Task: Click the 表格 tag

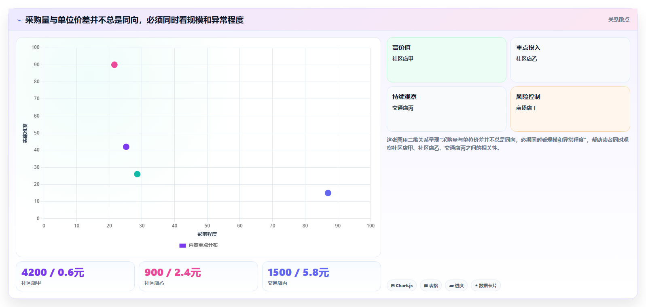Action: point(431,286)
